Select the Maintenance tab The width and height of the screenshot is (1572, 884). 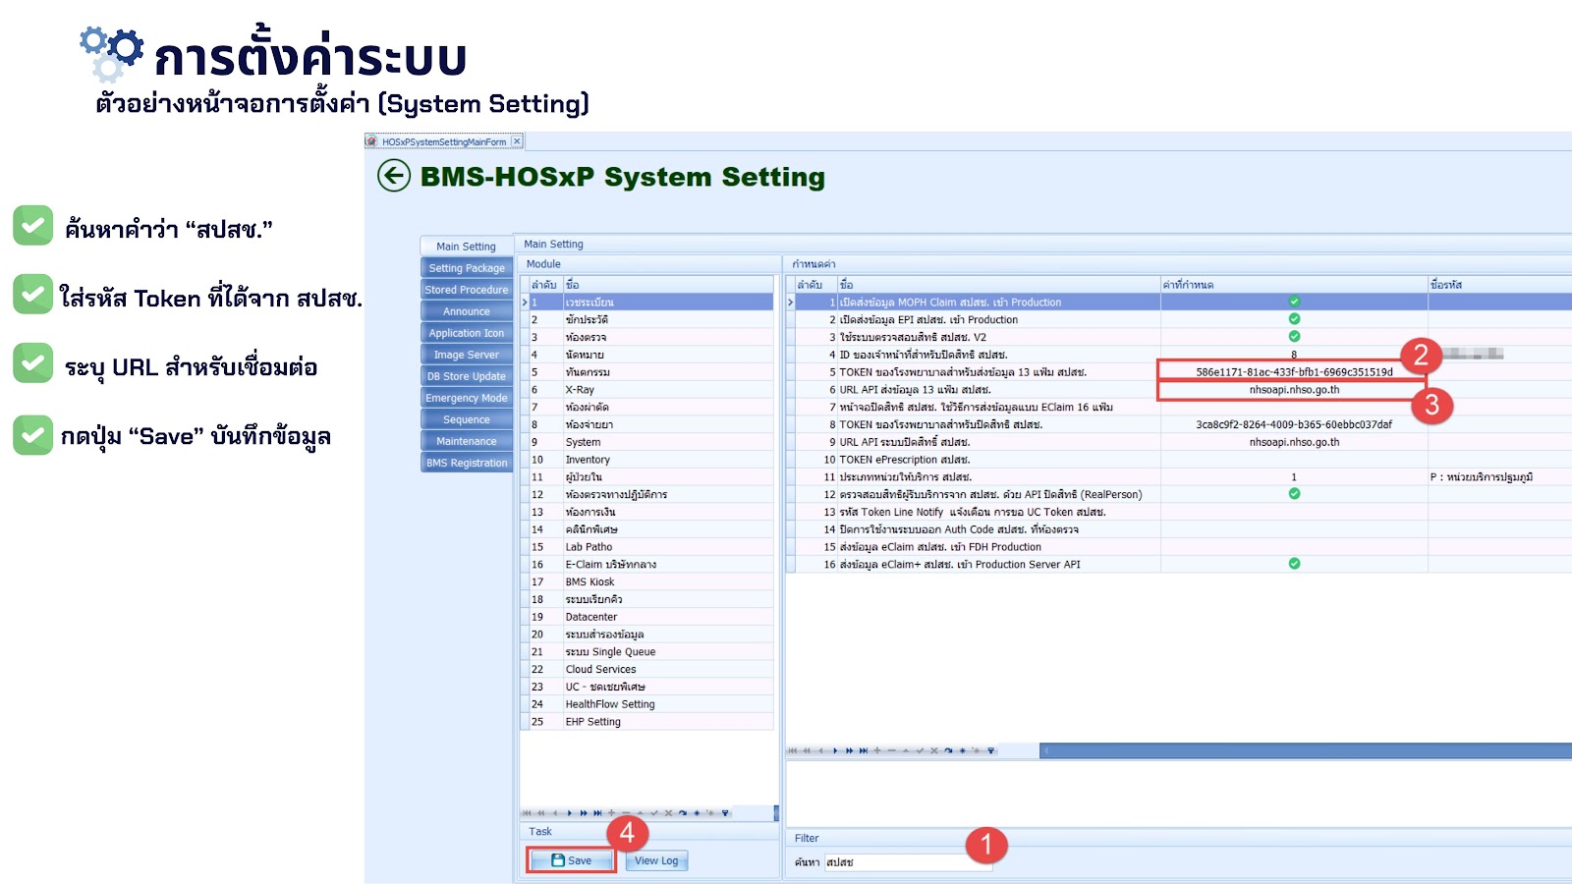click(467, 441)
